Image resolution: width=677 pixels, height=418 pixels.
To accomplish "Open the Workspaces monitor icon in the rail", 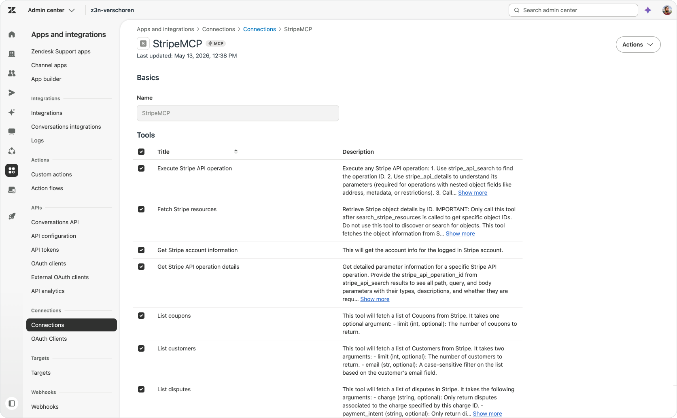I will coord(12,132).
